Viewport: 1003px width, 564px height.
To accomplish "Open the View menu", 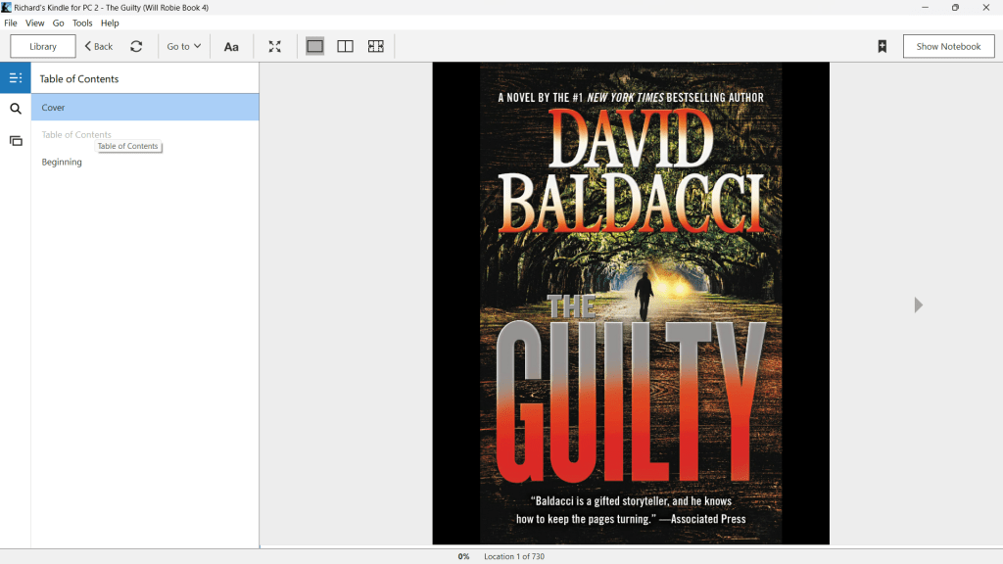I will point(34,23).
